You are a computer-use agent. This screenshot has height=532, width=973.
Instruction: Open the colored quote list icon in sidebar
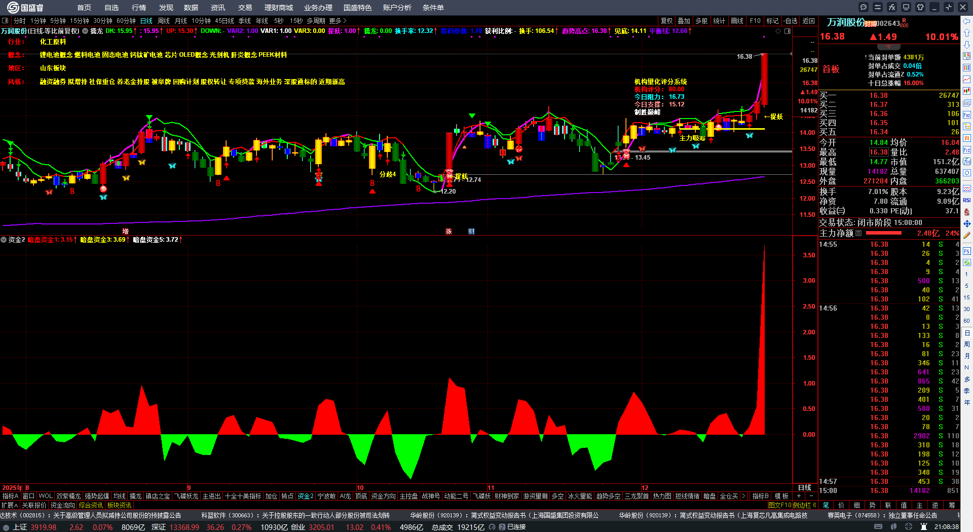[967, 68]
